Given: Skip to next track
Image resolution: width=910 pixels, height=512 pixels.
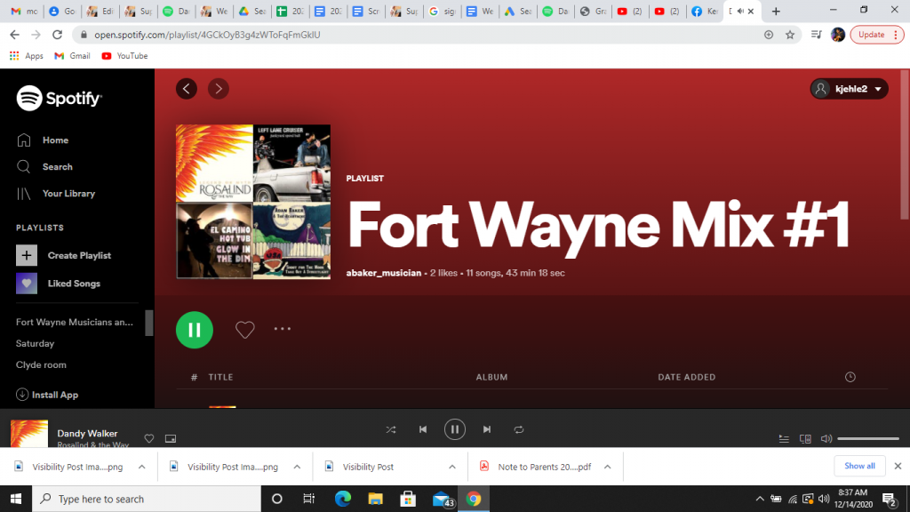Looking at the screenshot, I should point(486,429).
